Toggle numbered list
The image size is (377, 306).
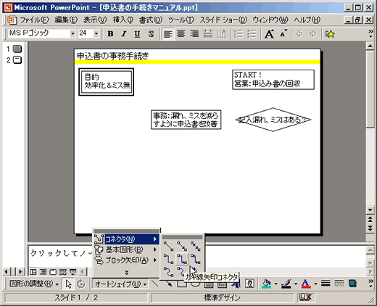(239, 34)
